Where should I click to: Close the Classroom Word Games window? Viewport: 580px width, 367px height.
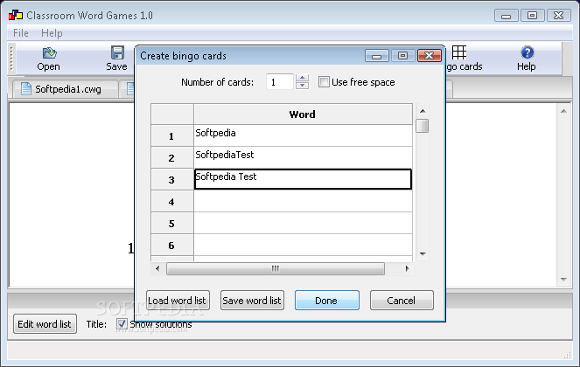pyautogui.click(x=558, y=15)
